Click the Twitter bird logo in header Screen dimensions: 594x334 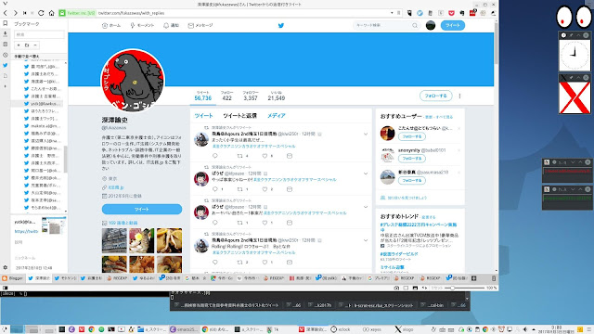pyautogui.click(x=280, y=25)
